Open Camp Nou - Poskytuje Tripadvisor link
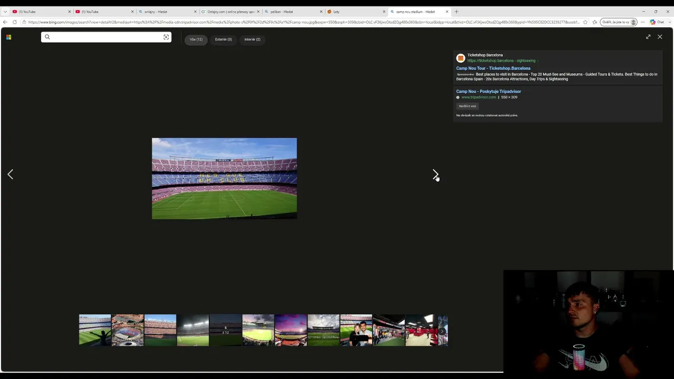 click(x=489, y=92)
